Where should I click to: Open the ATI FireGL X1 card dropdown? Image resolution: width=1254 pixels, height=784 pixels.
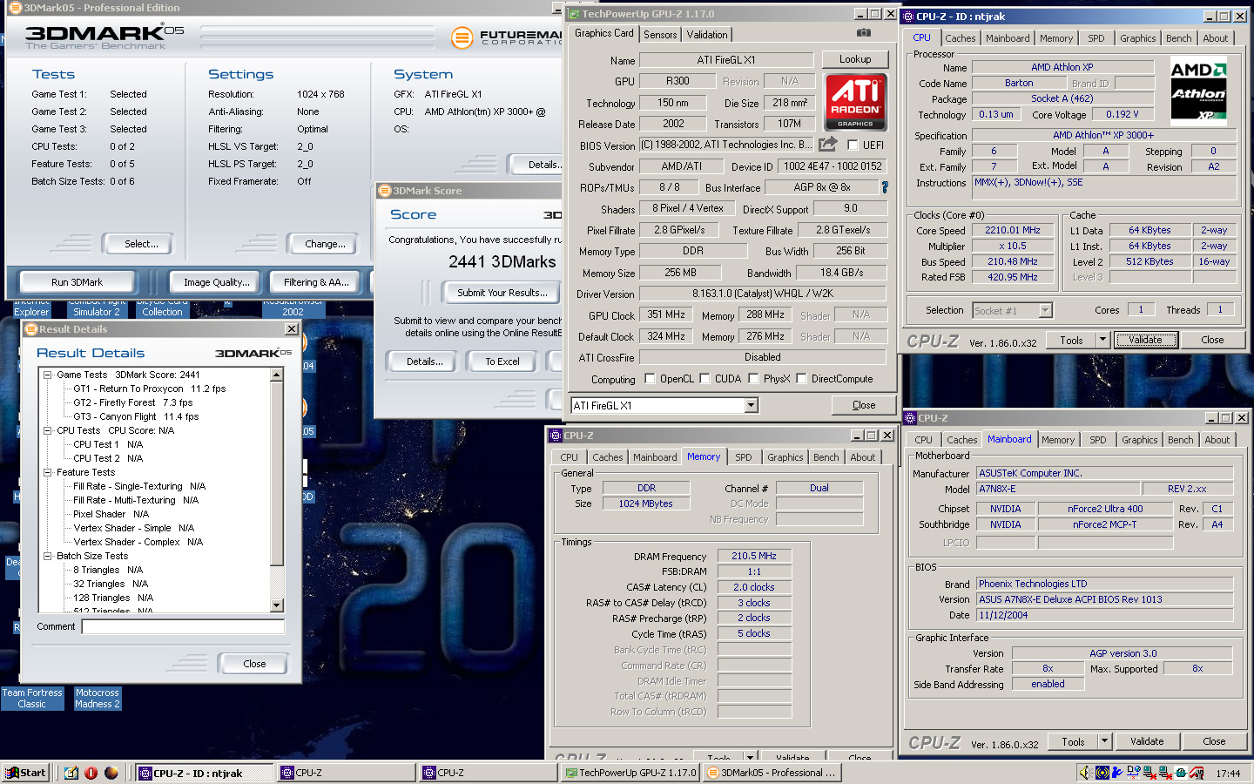click(752, 405)
